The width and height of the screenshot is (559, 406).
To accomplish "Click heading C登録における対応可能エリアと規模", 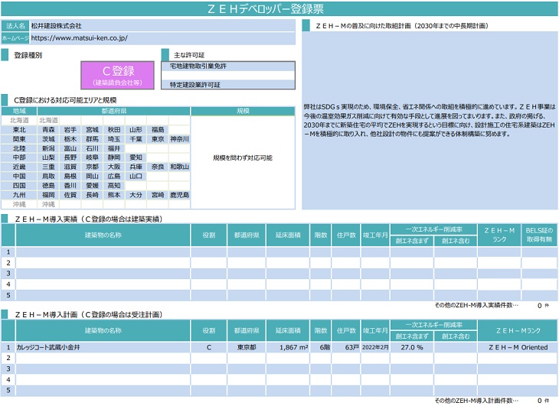I will [65, 100].
